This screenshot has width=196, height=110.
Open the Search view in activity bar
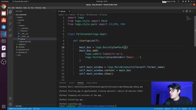point(10,18)
